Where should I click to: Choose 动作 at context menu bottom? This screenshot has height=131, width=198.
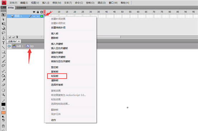[x=53, y=120]
